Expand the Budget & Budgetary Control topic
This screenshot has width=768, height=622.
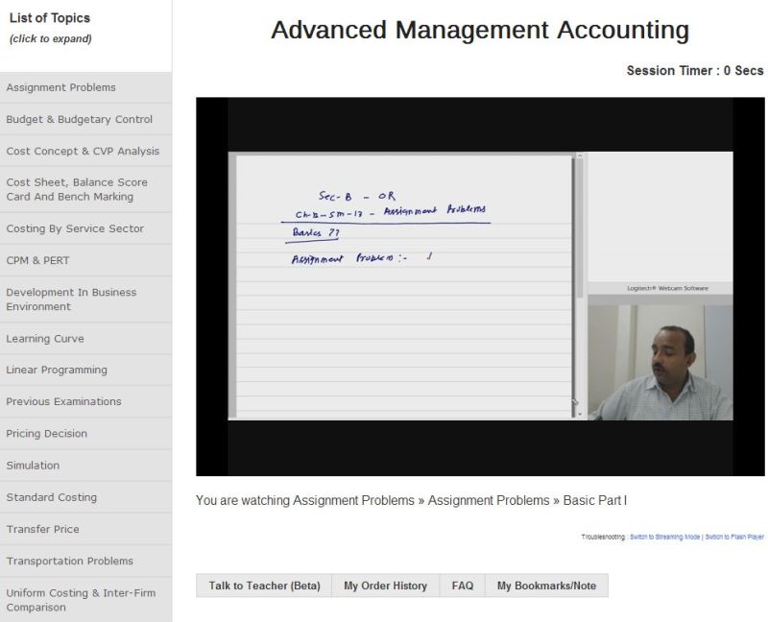(79, 119)
